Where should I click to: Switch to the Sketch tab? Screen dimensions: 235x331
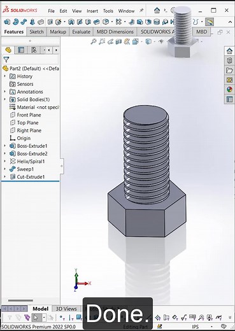pos(36,32)
